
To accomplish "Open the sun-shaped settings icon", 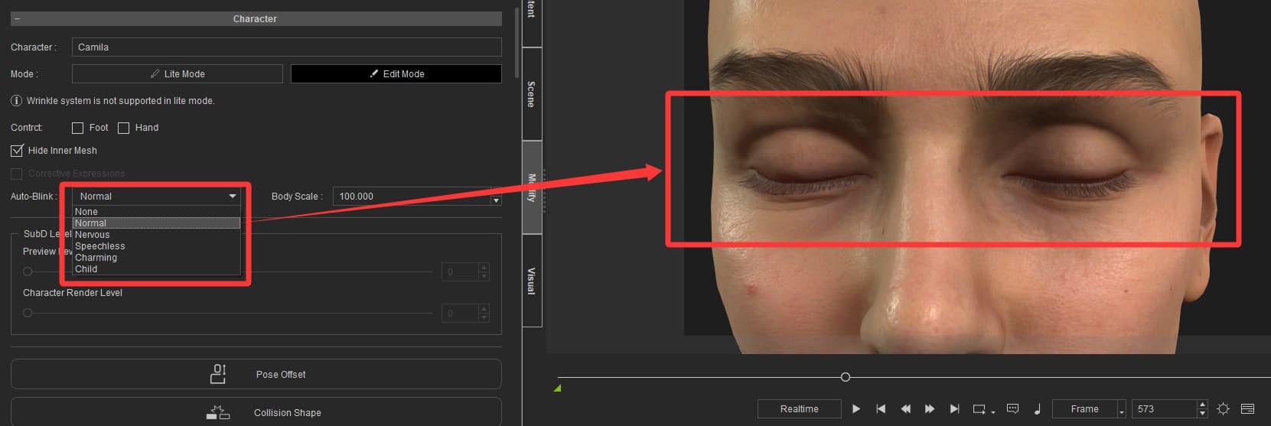I will [1223, 409].
